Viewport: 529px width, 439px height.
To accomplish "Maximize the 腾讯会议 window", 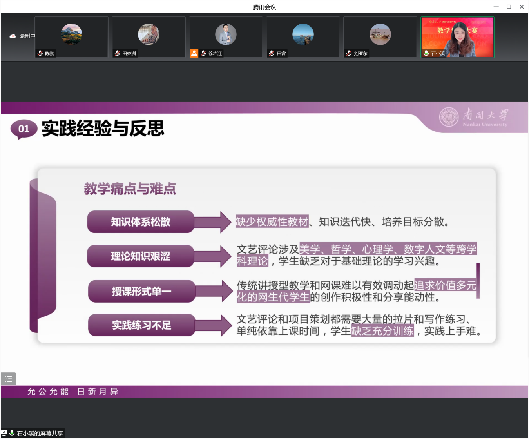I will pos(509,7).
